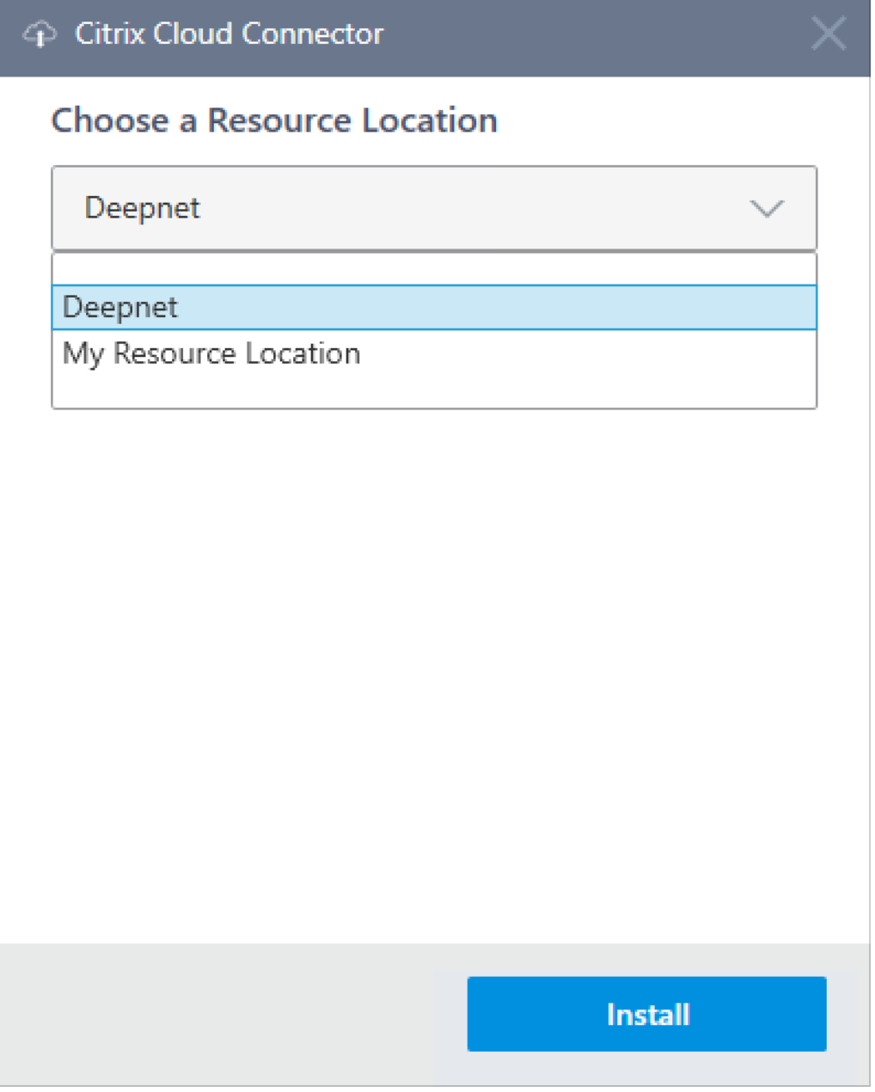Click the gray footer bar beside Install
875x1092 pixels.
coord(232,1015)
